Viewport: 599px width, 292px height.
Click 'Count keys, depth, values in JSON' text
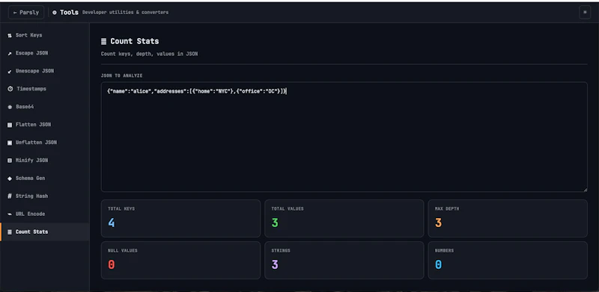[x=149, y=54]
